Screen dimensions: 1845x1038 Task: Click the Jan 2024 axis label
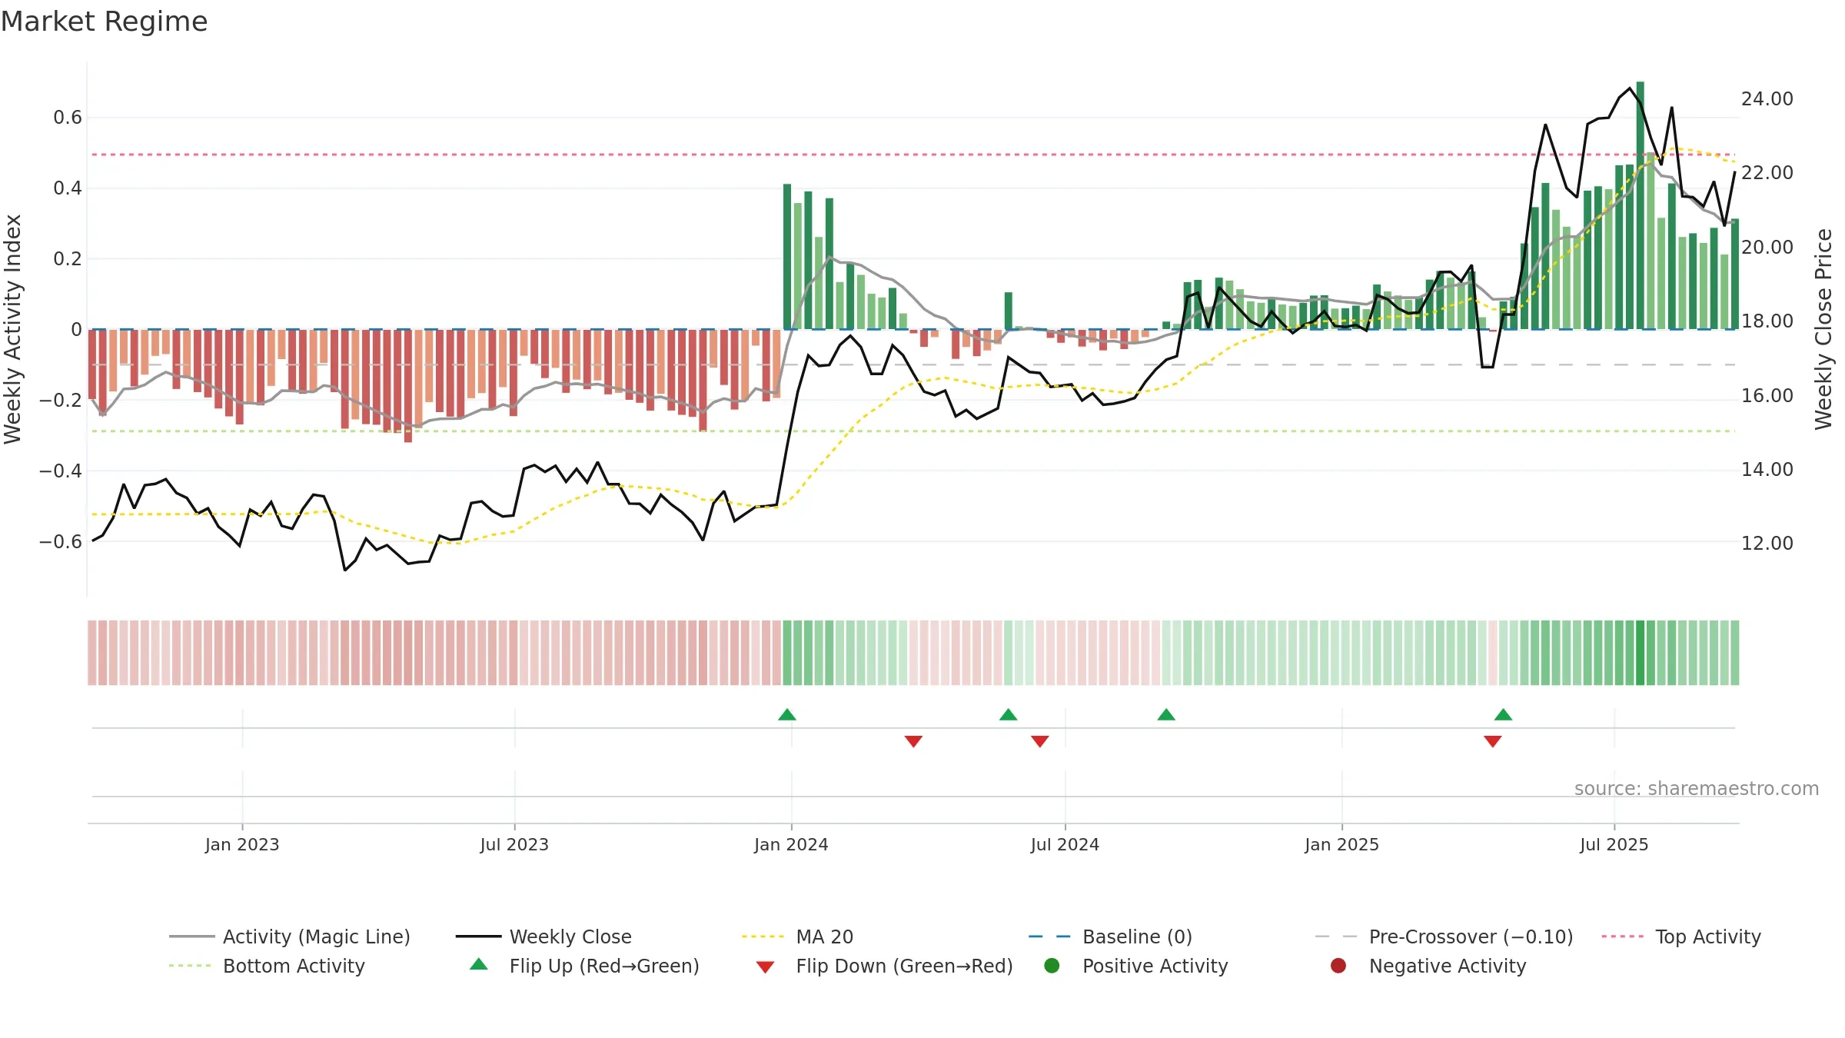(791, 845)
